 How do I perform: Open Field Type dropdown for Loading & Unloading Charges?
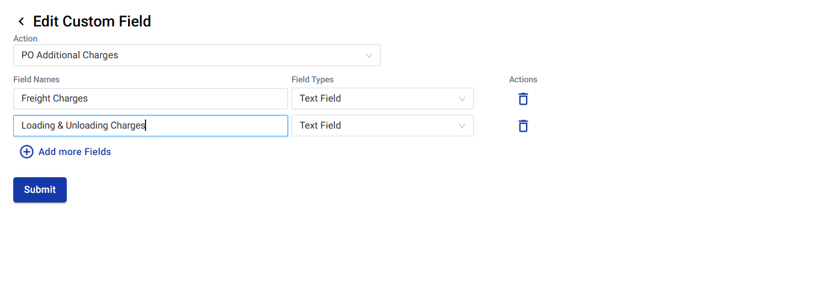click(382, 126)
